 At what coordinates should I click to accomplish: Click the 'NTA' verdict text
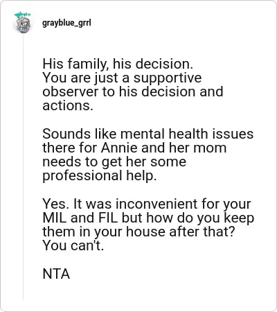[56, 274]
